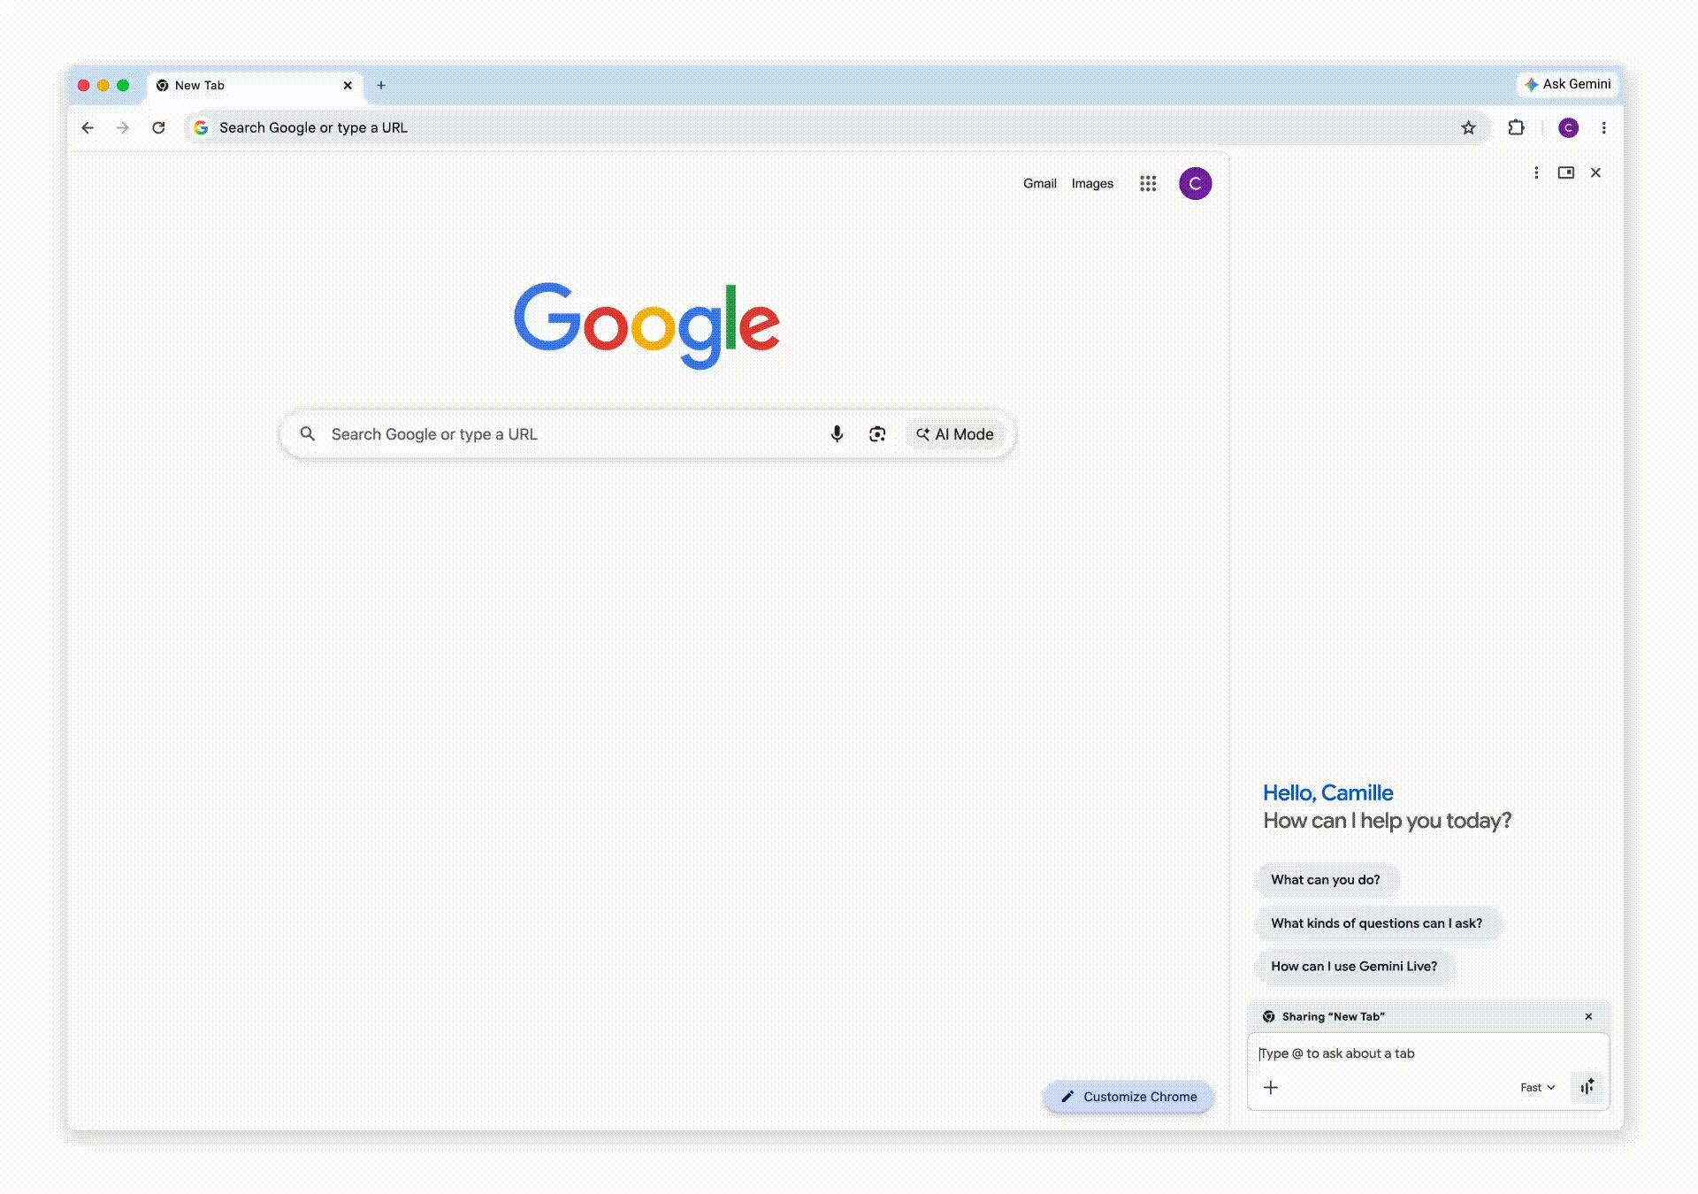Click the yellow minimize window button
The width and height of the screenshot is (1698, 1194).
point(103,85)
